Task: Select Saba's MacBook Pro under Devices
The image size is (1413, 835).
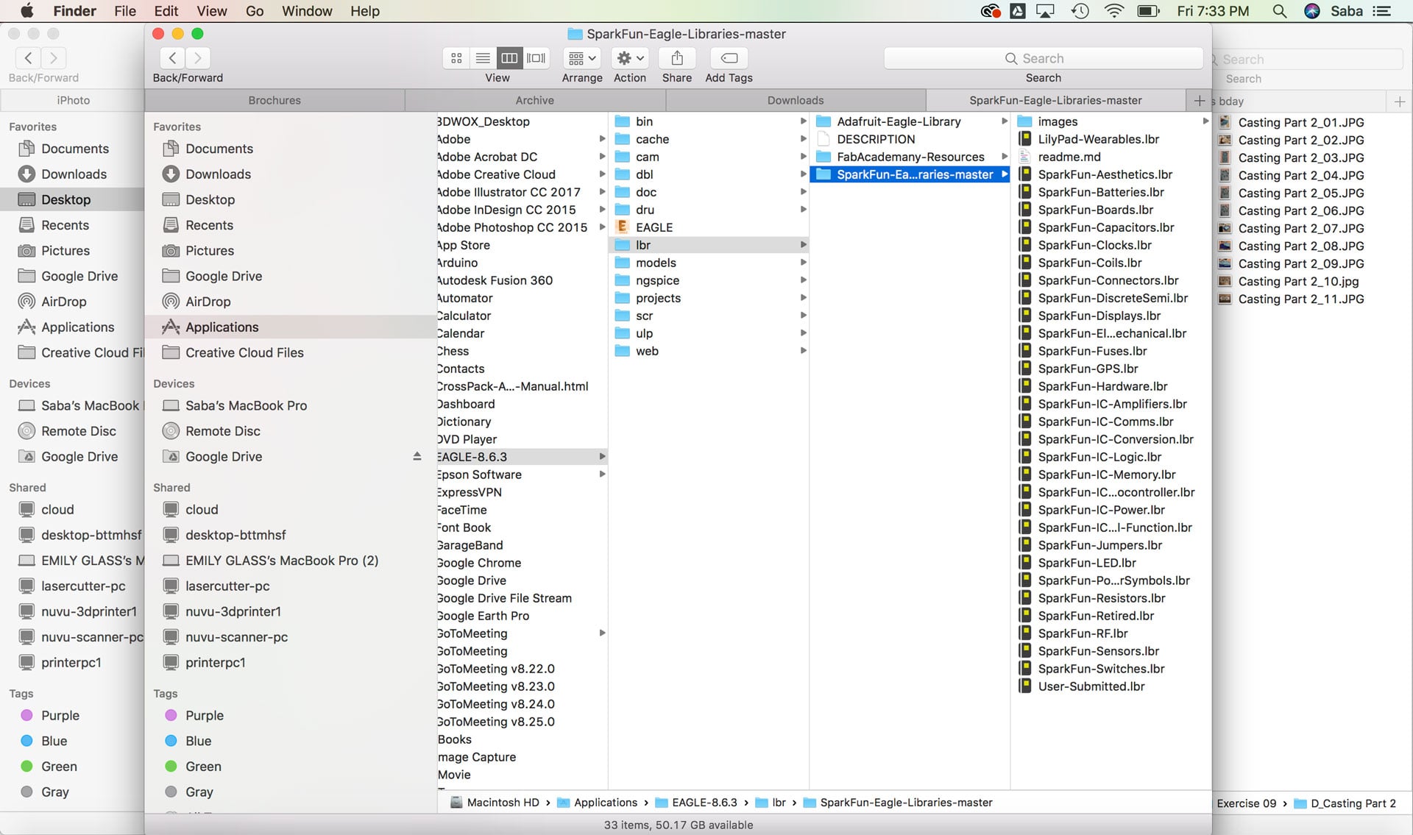Action: click(246, 405)
